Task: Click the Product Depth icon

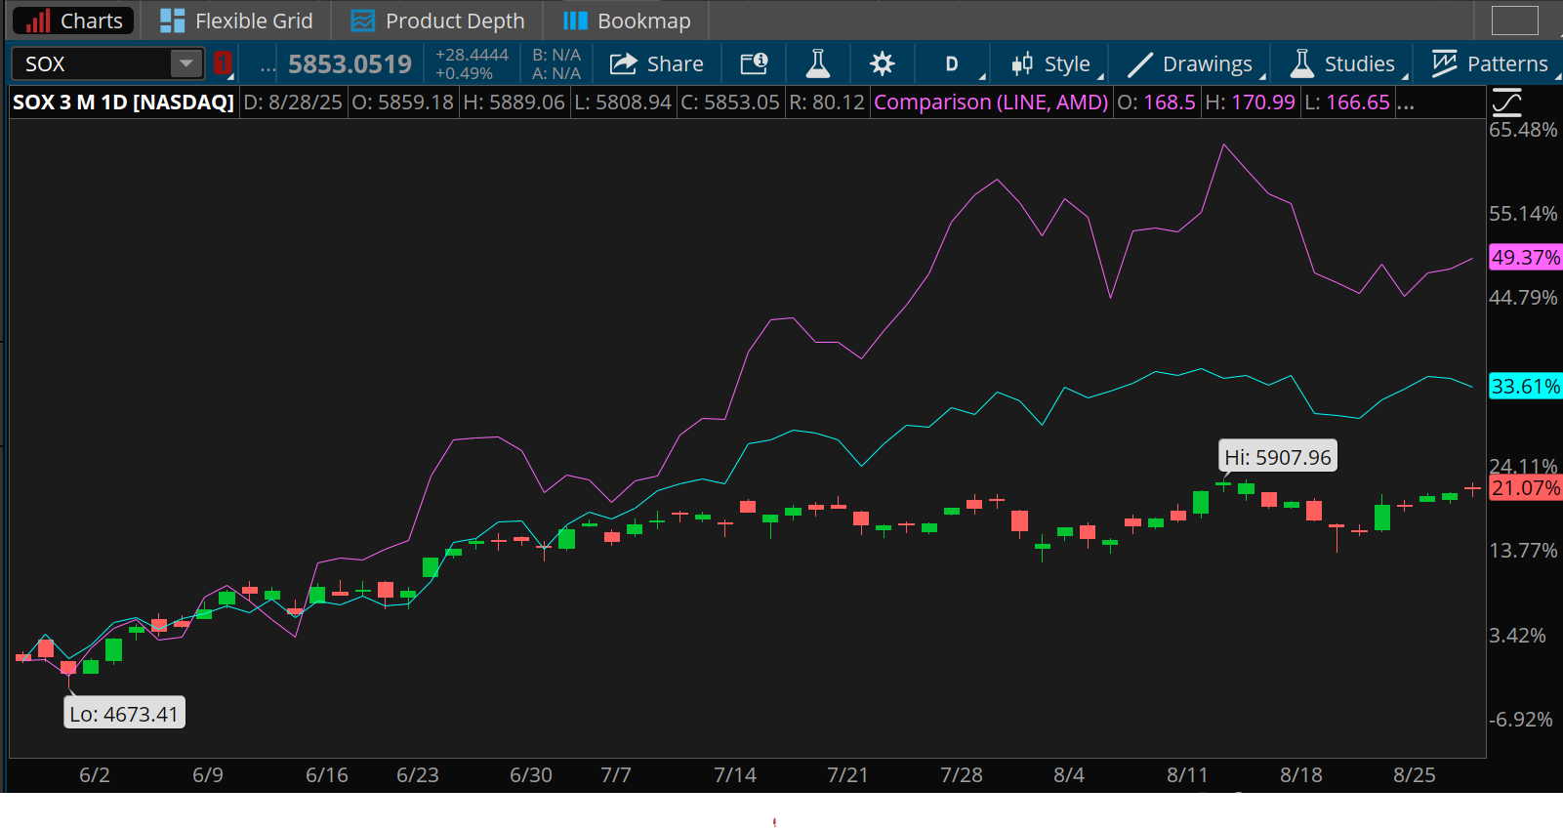Action: [363, 21]
